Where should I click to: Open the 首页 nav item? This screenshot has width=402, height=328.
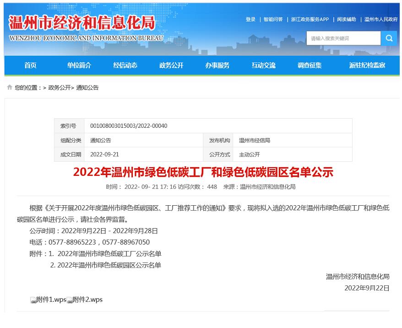(x=30, y=66)
